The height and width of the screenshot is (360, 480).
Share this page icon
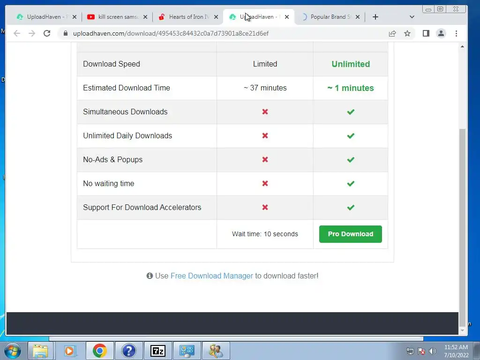392,33
